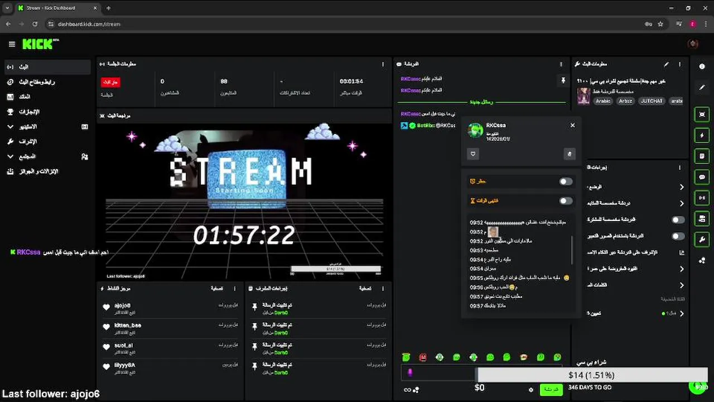Screen dimensions: 714x402
Task: Toggle emote-only chat switch
Action: (x=678, y=236)
